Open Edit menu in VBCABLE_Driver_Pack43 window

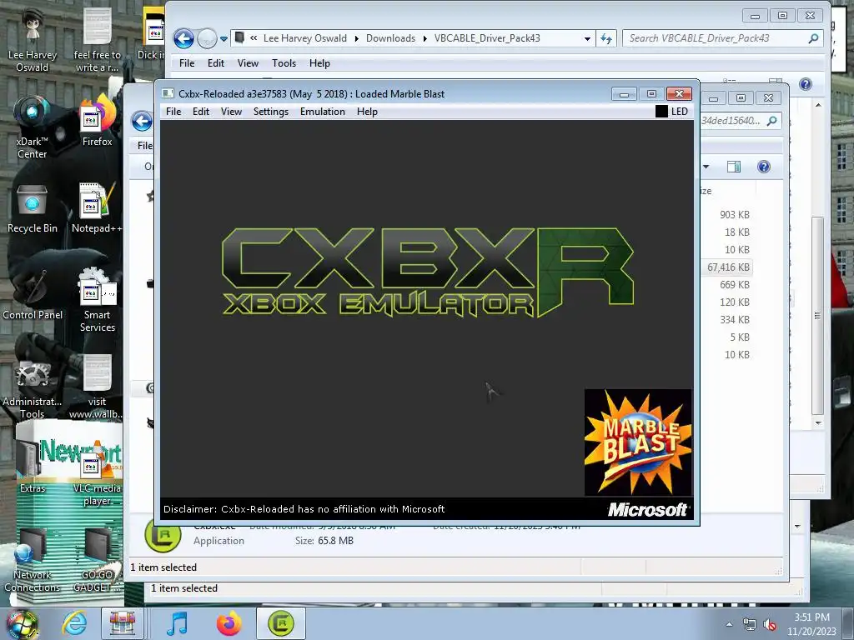216,63
